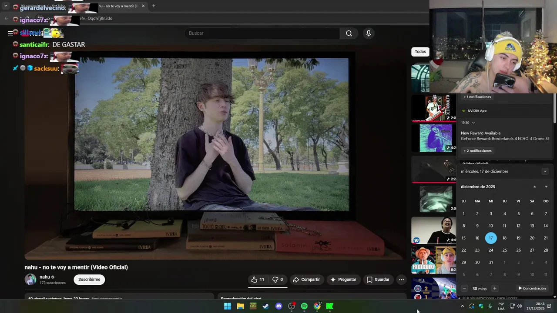Screen dimensions: 557x313
Task: Select December 31 in the calendar
Action: 491,262
